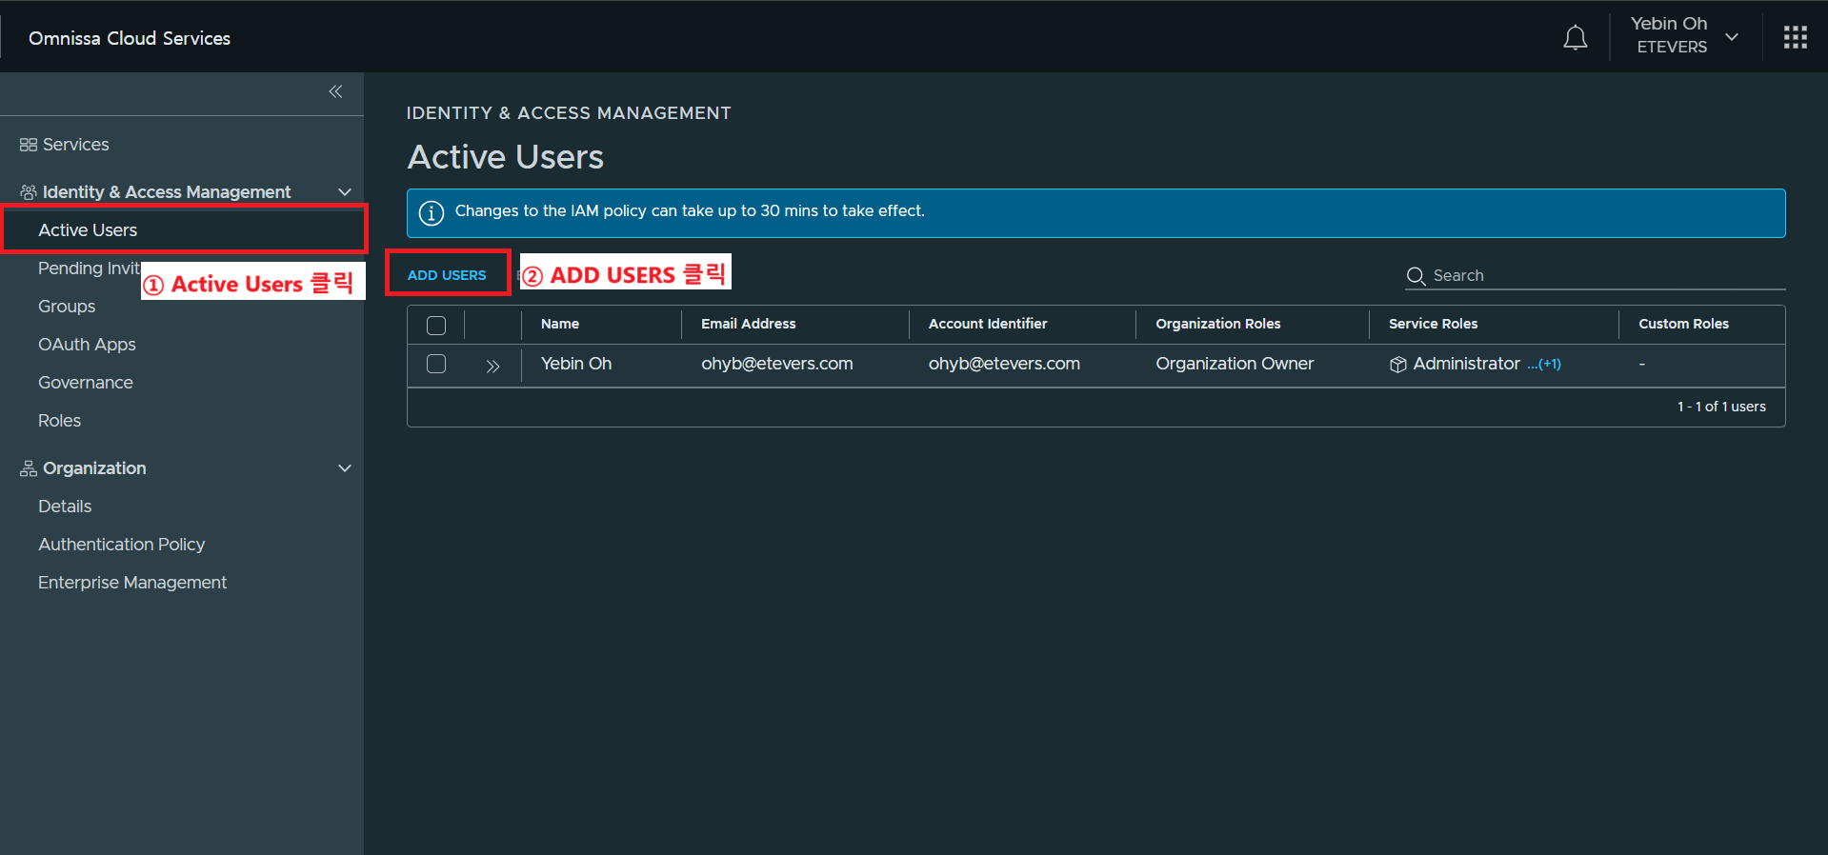The image size is (1828, 855).
Task: Click the search magnifier icon
Action: pos(1416,276)
